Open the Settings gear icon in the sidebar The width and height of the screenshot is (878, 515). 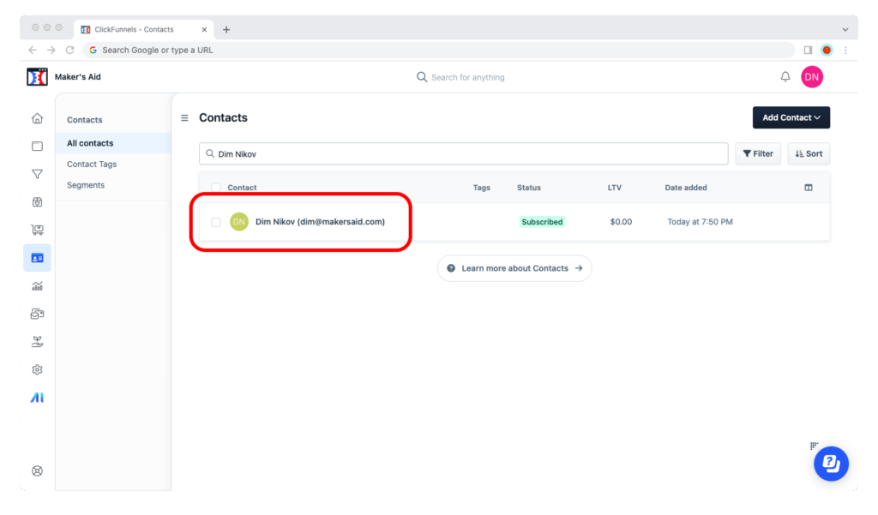(37, 369)
